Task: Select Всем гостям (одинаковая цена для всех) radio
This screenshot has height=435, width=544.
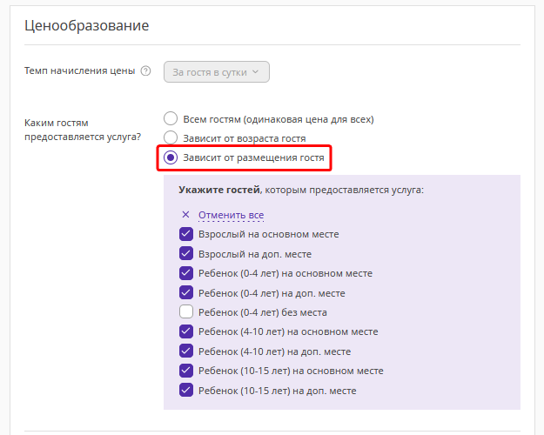Action: click(171, 118)
